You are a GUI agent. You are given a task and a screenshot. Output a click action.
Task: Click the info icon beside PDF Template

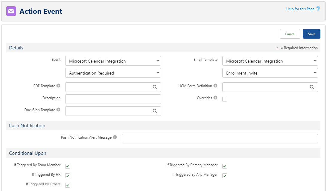point(58,86)
